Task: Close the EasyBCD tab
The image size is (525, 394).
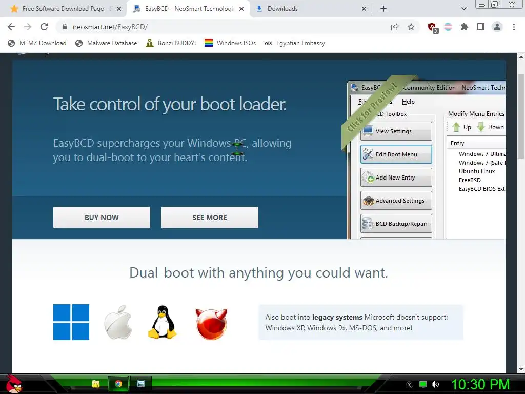Action: [x=241, y=9]
